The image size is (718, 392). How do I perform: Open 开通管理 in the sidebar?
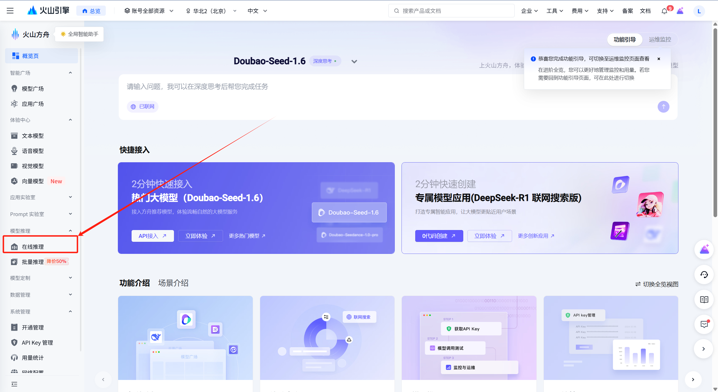coord(33,327)
